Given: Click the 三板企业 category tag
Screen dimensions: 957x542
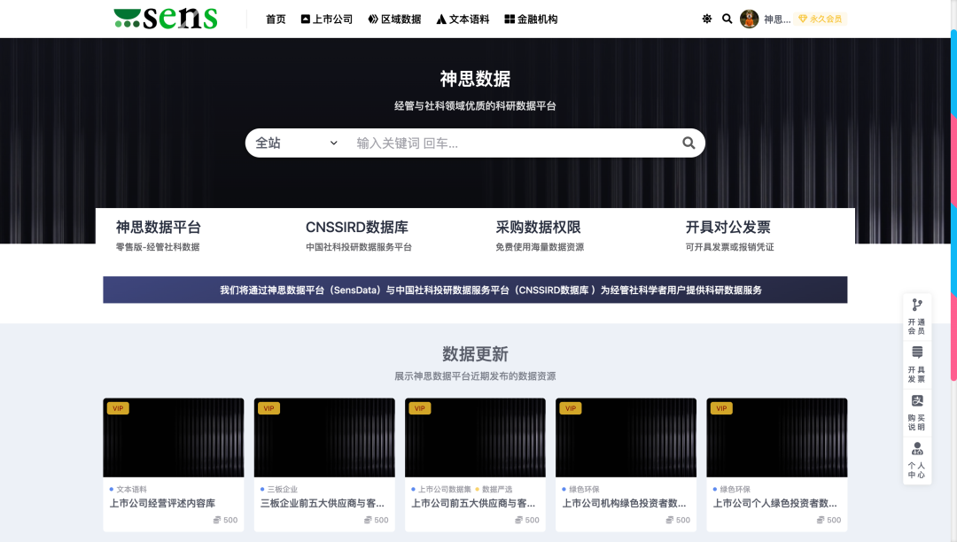Looking at the screenshot, I should tap(282, 489).
